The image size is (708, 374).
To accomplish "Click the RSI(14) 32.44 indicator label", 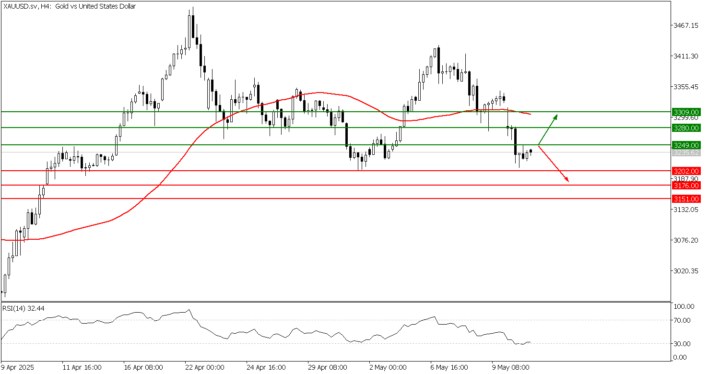I will (21, 309).
